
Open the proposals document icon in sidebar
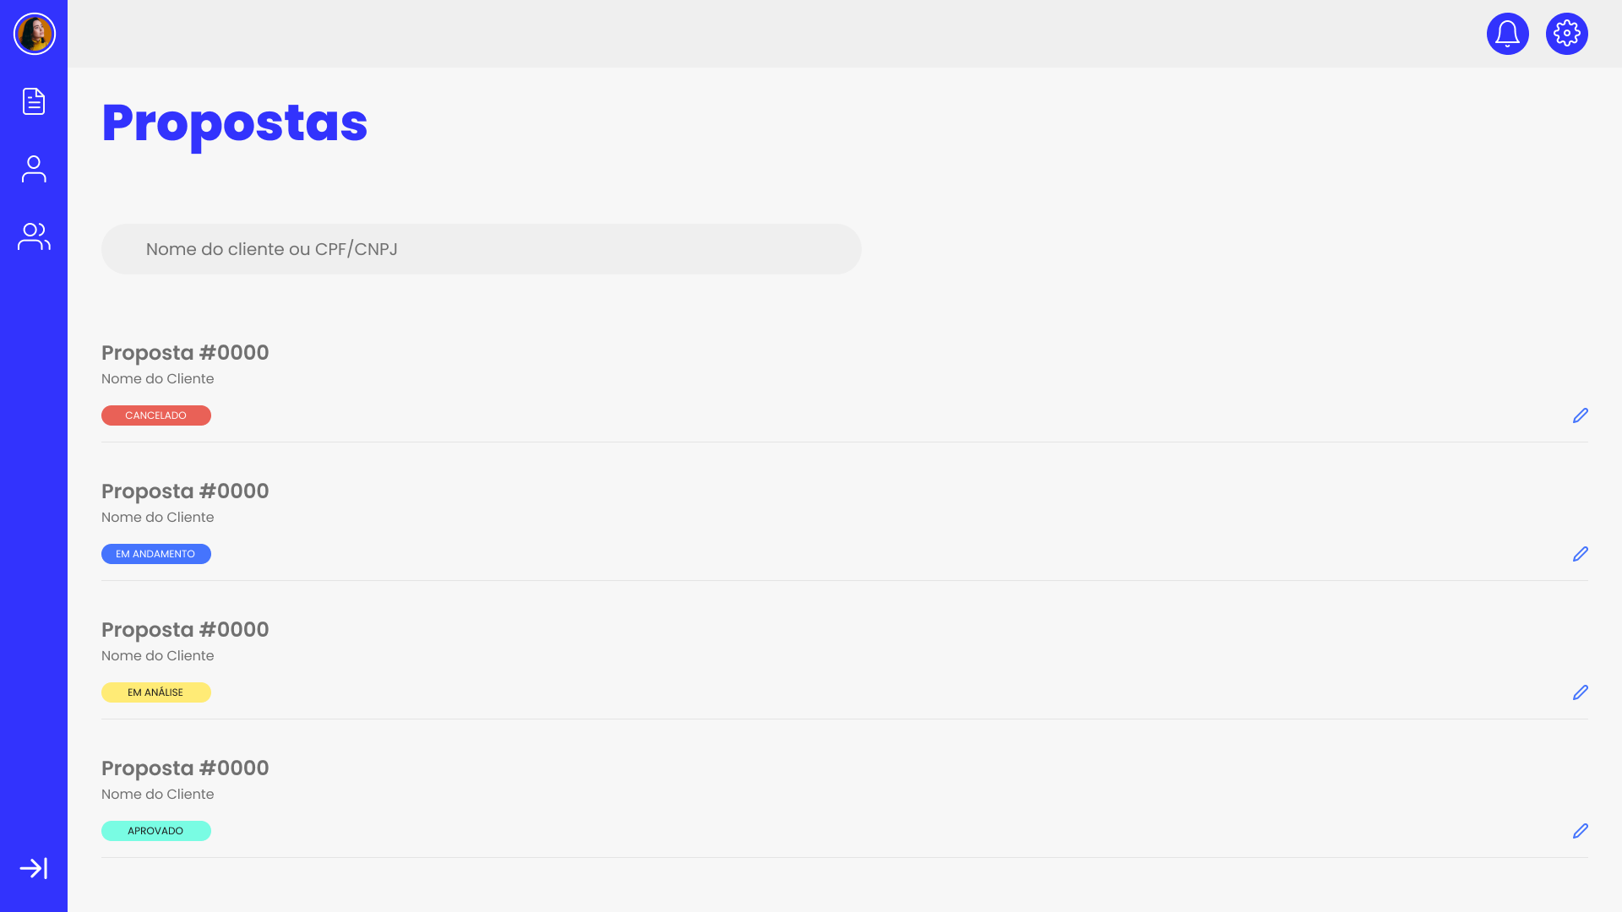tap(34, 101)
